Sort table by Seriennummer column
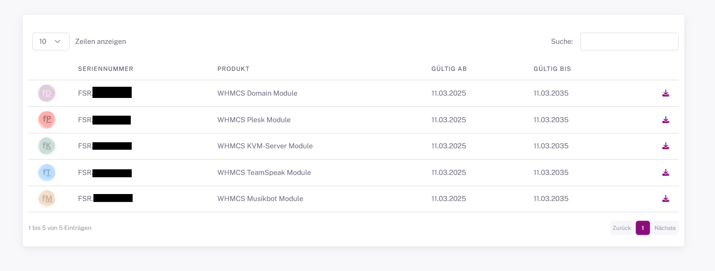Viewport: 715px width, 271px height. point(106,69)
